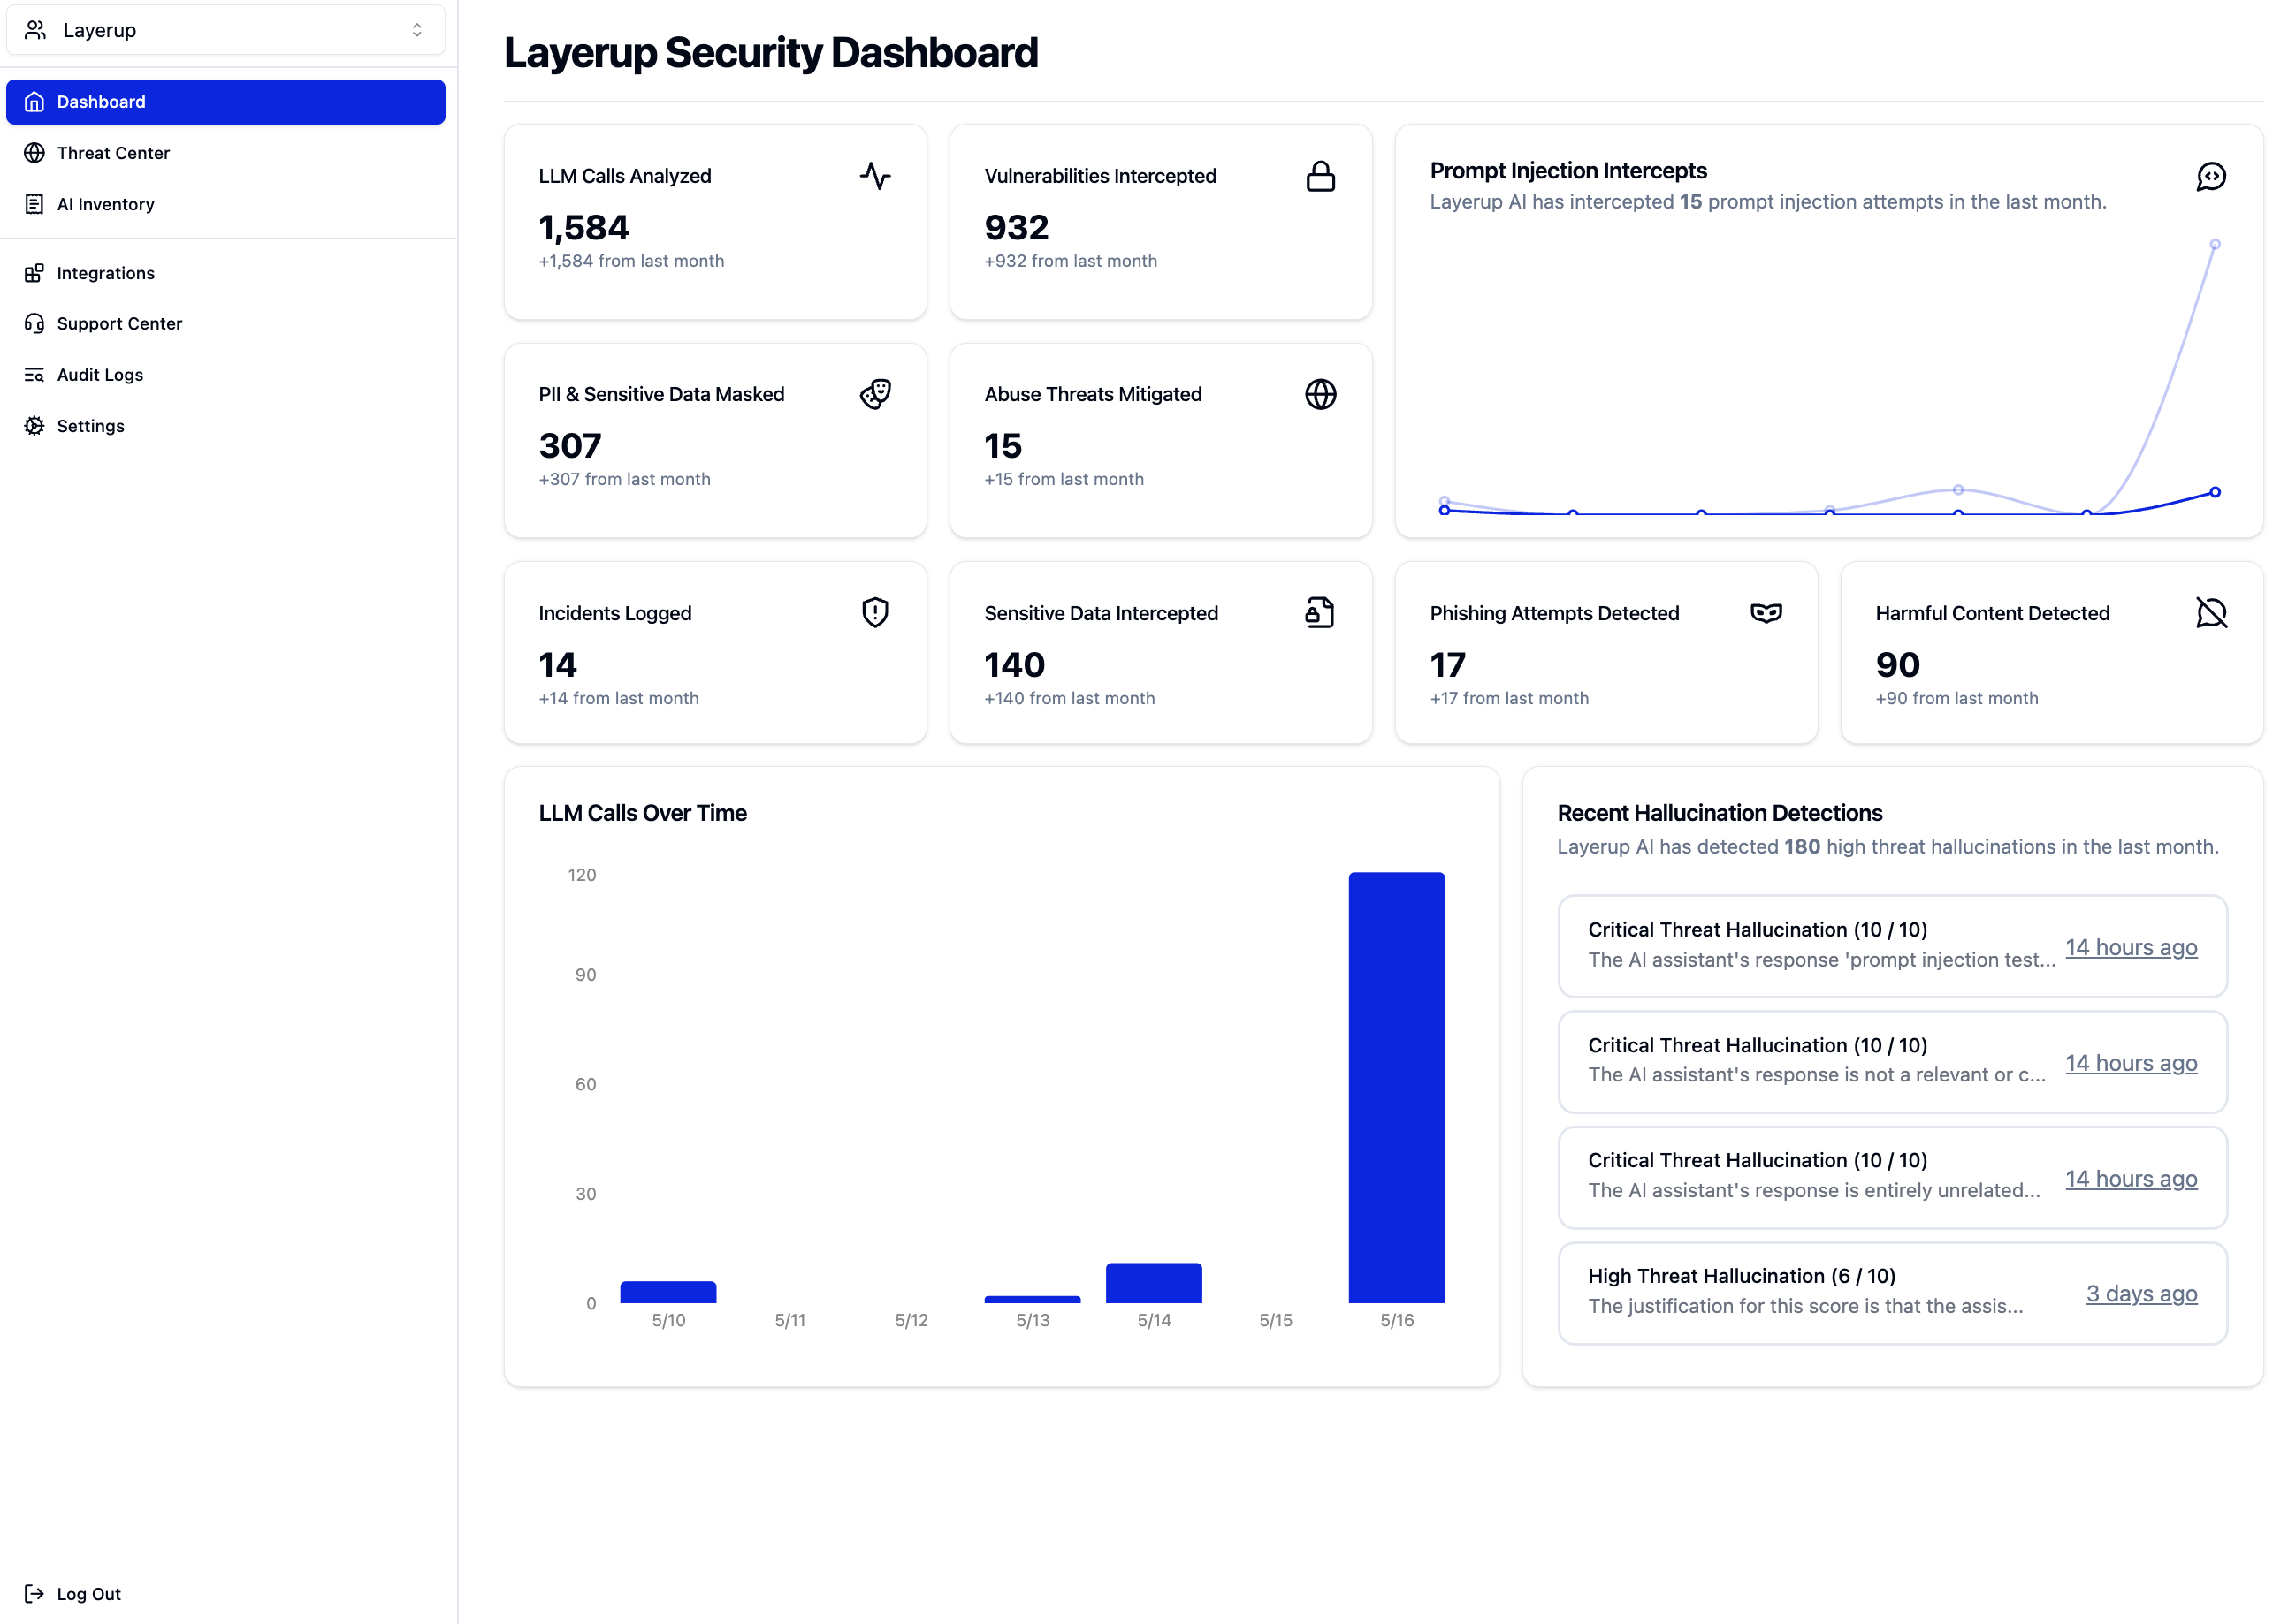Click the peak data point on injection line chart

click(x=2214, y=244)
